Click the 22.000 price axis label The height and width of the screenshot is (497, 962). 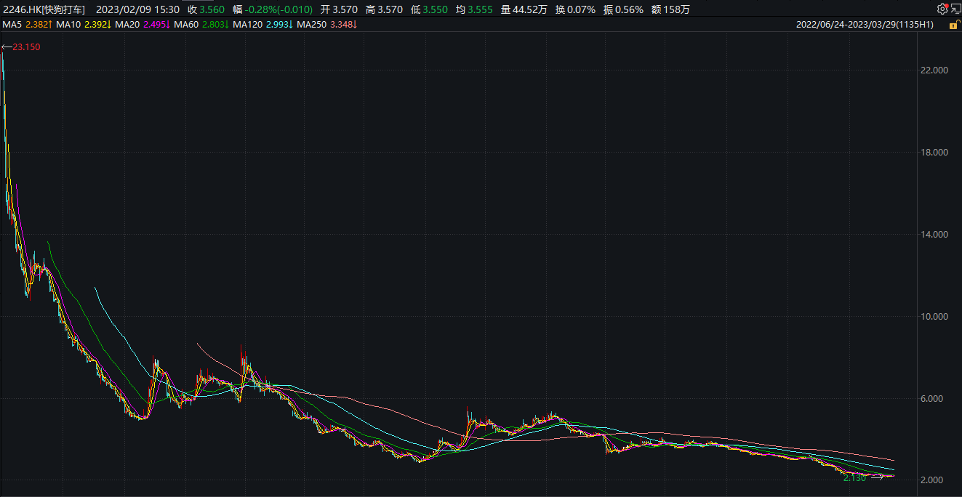point(934,70)
